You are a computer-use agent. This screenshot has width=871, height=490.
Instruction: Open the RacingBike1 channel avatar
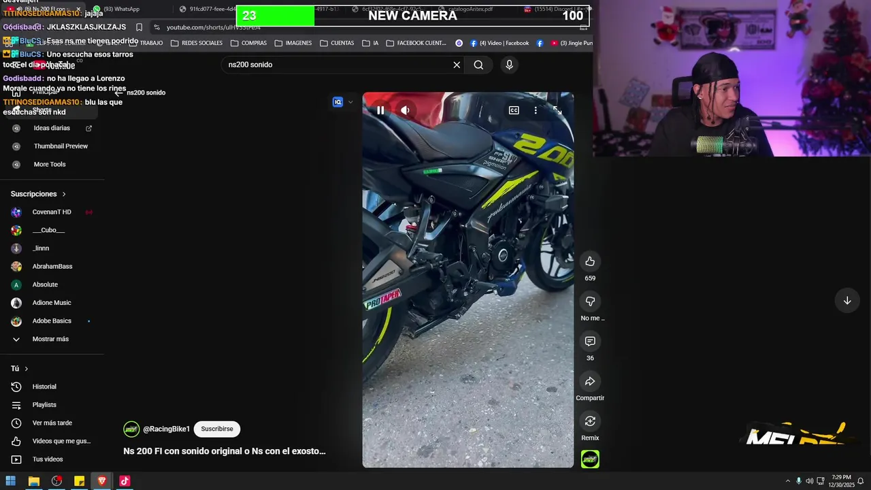point(131,429)
